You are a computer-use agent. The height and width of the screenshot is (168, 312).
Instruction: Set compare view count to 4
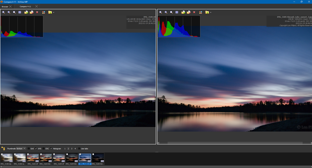[x=75, y=149]
